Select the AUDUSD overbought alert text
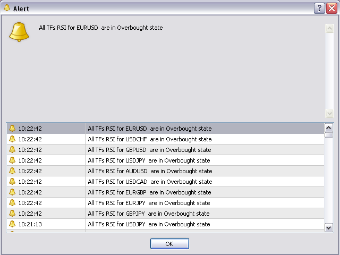 (150, 171)
